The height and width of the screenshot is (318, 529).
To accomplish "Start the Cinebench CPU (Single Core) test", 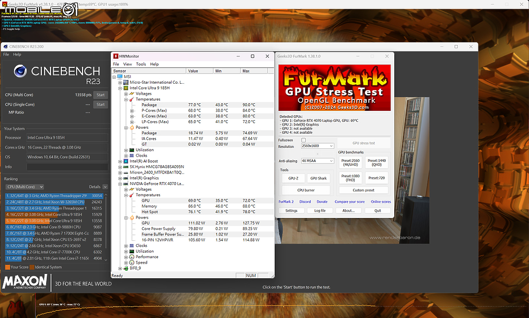I will tap(100, 104).
